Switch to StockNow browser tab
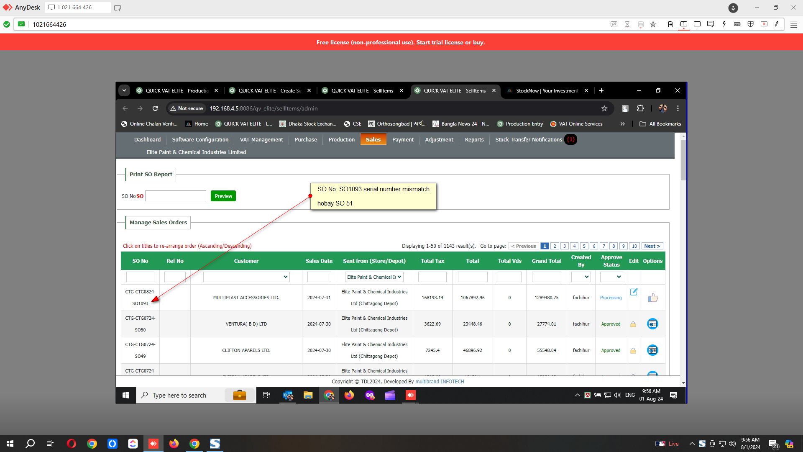The height and width of the screenshot is (452, 803). pyautogui.click(x=546, y=90)
